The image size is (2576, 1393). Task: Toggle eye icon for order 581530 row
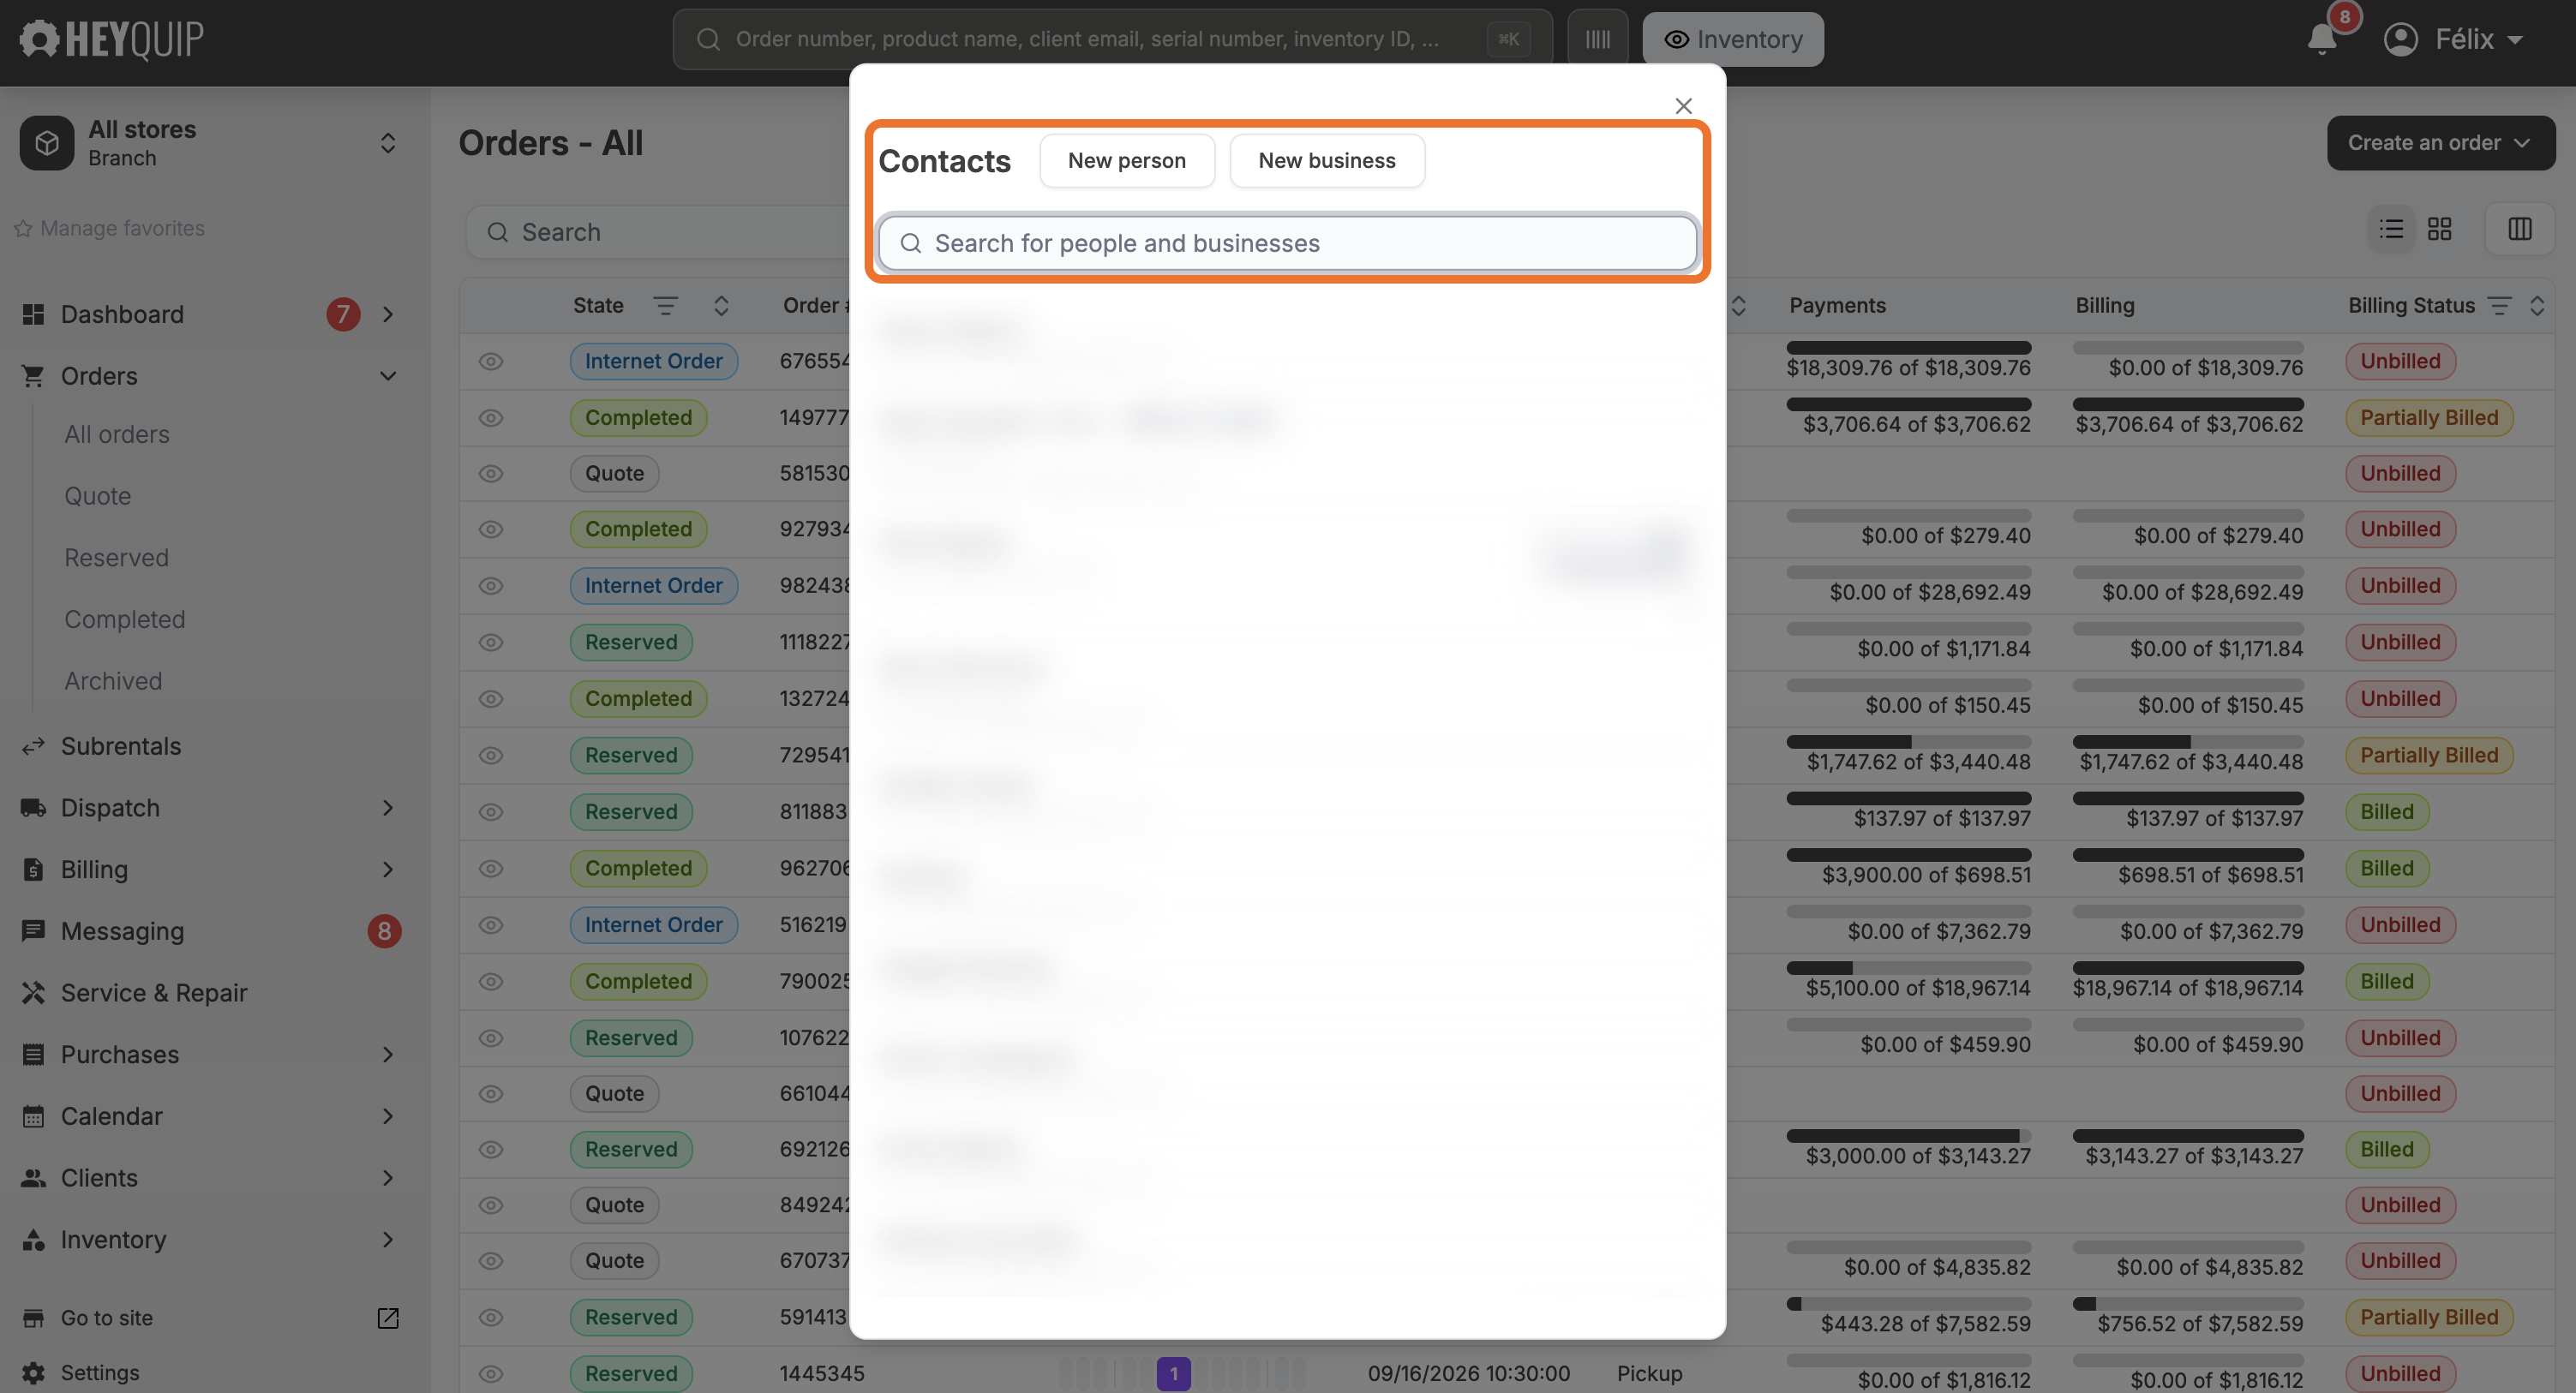[490, 474]
